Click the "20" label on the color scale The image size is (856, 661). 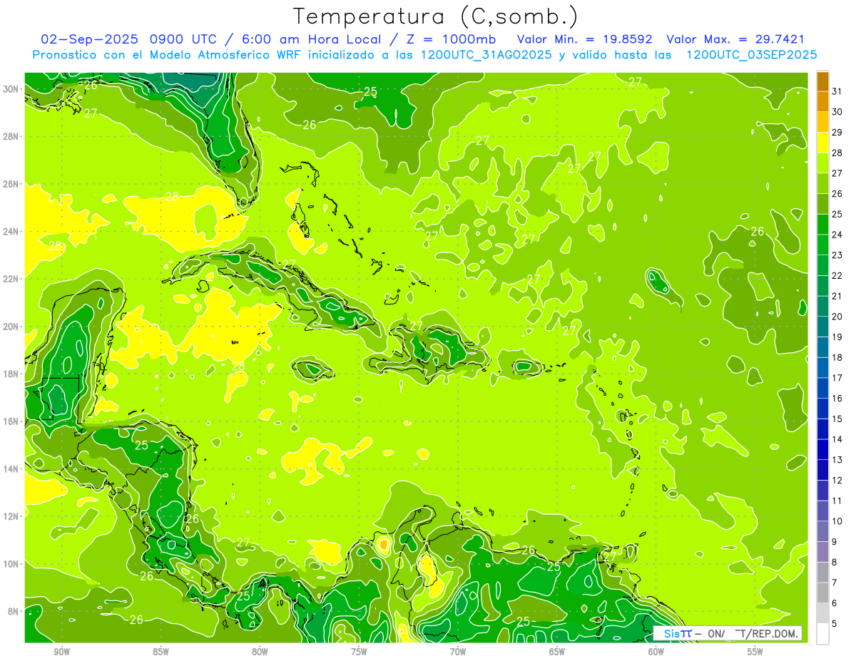point(837,317)
